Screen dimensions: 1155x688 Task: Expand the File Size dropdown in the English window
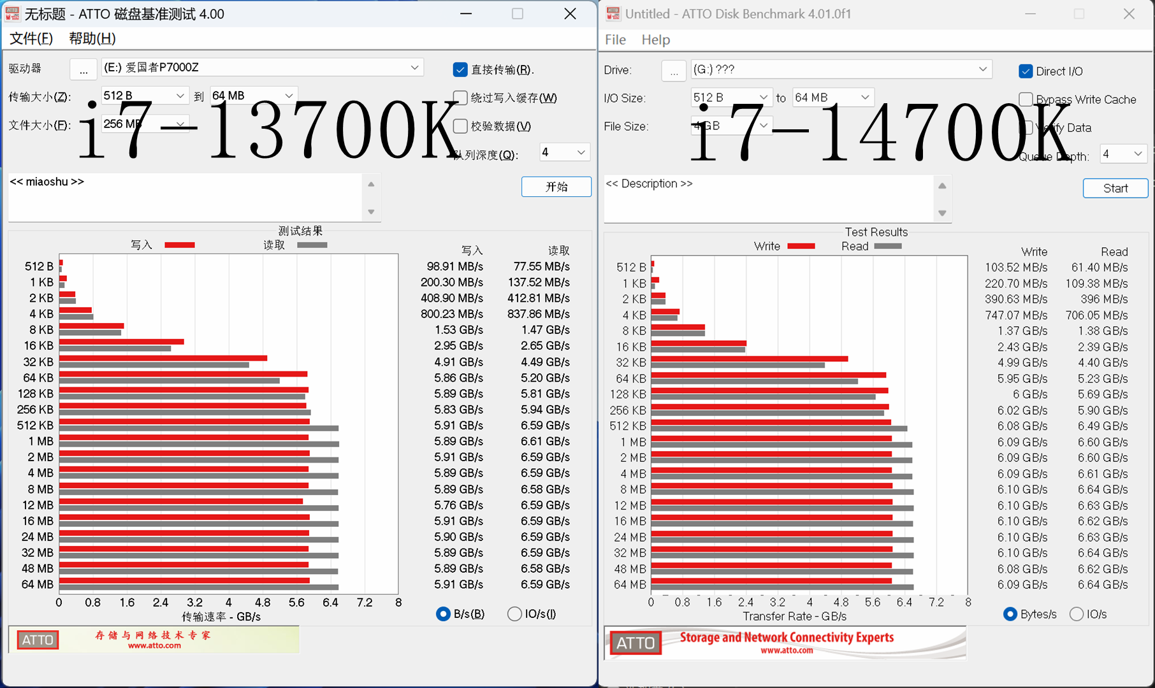[x=763, y=125]
